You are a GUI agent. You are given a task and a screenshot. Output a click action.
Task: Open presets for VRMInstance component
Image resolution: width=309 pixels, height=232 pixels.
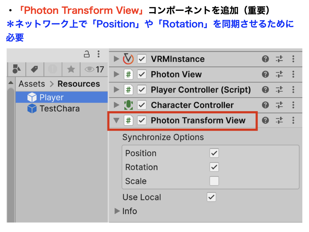279,59
